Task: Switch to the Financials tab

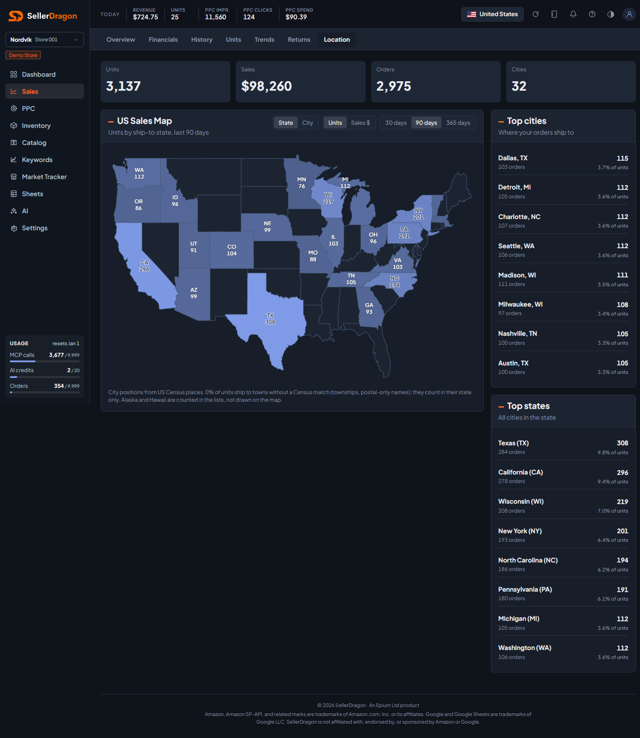Action: pos(163,40)
